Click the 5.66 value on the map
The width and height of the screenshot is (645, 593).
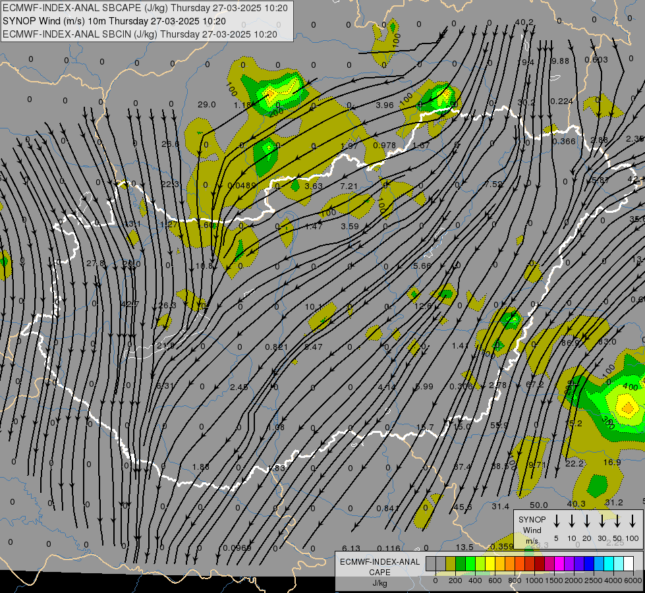click(422, 266)
